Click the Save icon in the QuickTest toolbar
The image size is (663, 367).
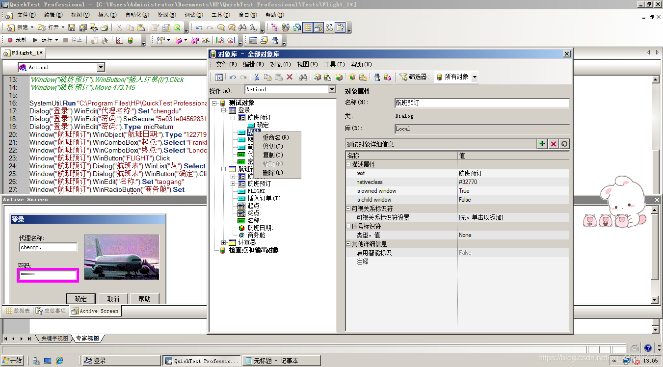click(x=72, y=27)
